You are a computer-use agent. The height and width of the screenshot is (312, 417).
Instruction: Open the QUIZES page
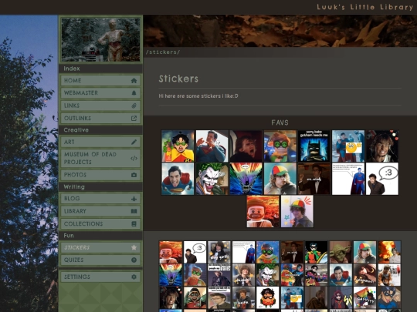coord(100,260)
